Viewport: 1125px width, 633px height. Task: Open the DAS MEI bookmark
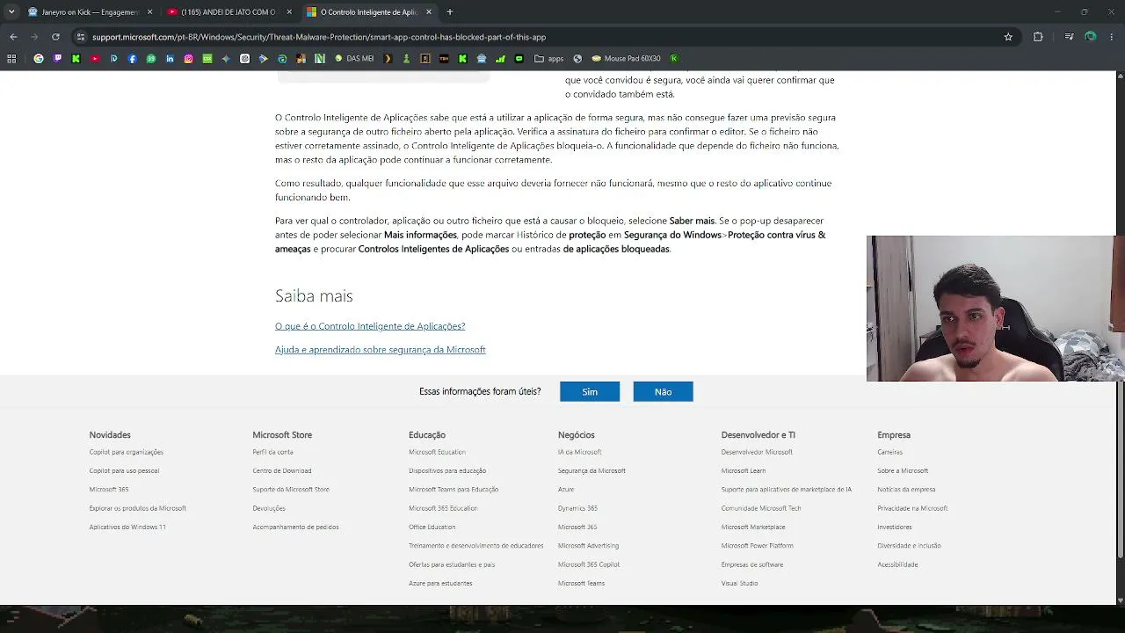(x=354, y=59)
